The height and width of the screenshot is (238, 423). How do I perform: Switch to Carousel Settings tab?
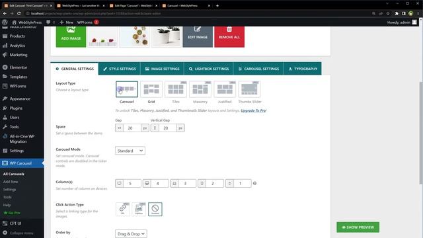(x=258, y=69)
